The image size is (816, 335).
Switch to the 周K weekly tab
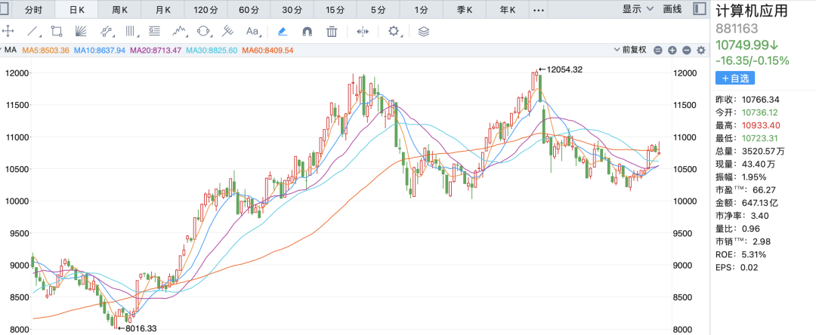point(120,10)
